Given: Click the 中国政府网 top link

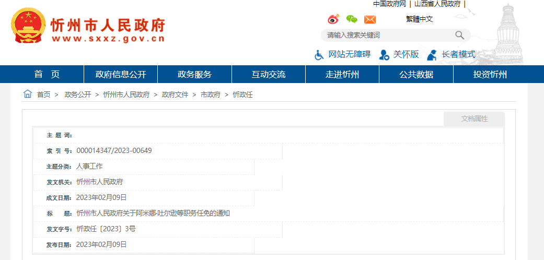Looking at the screenshot, I should click(x=389, y=4).
